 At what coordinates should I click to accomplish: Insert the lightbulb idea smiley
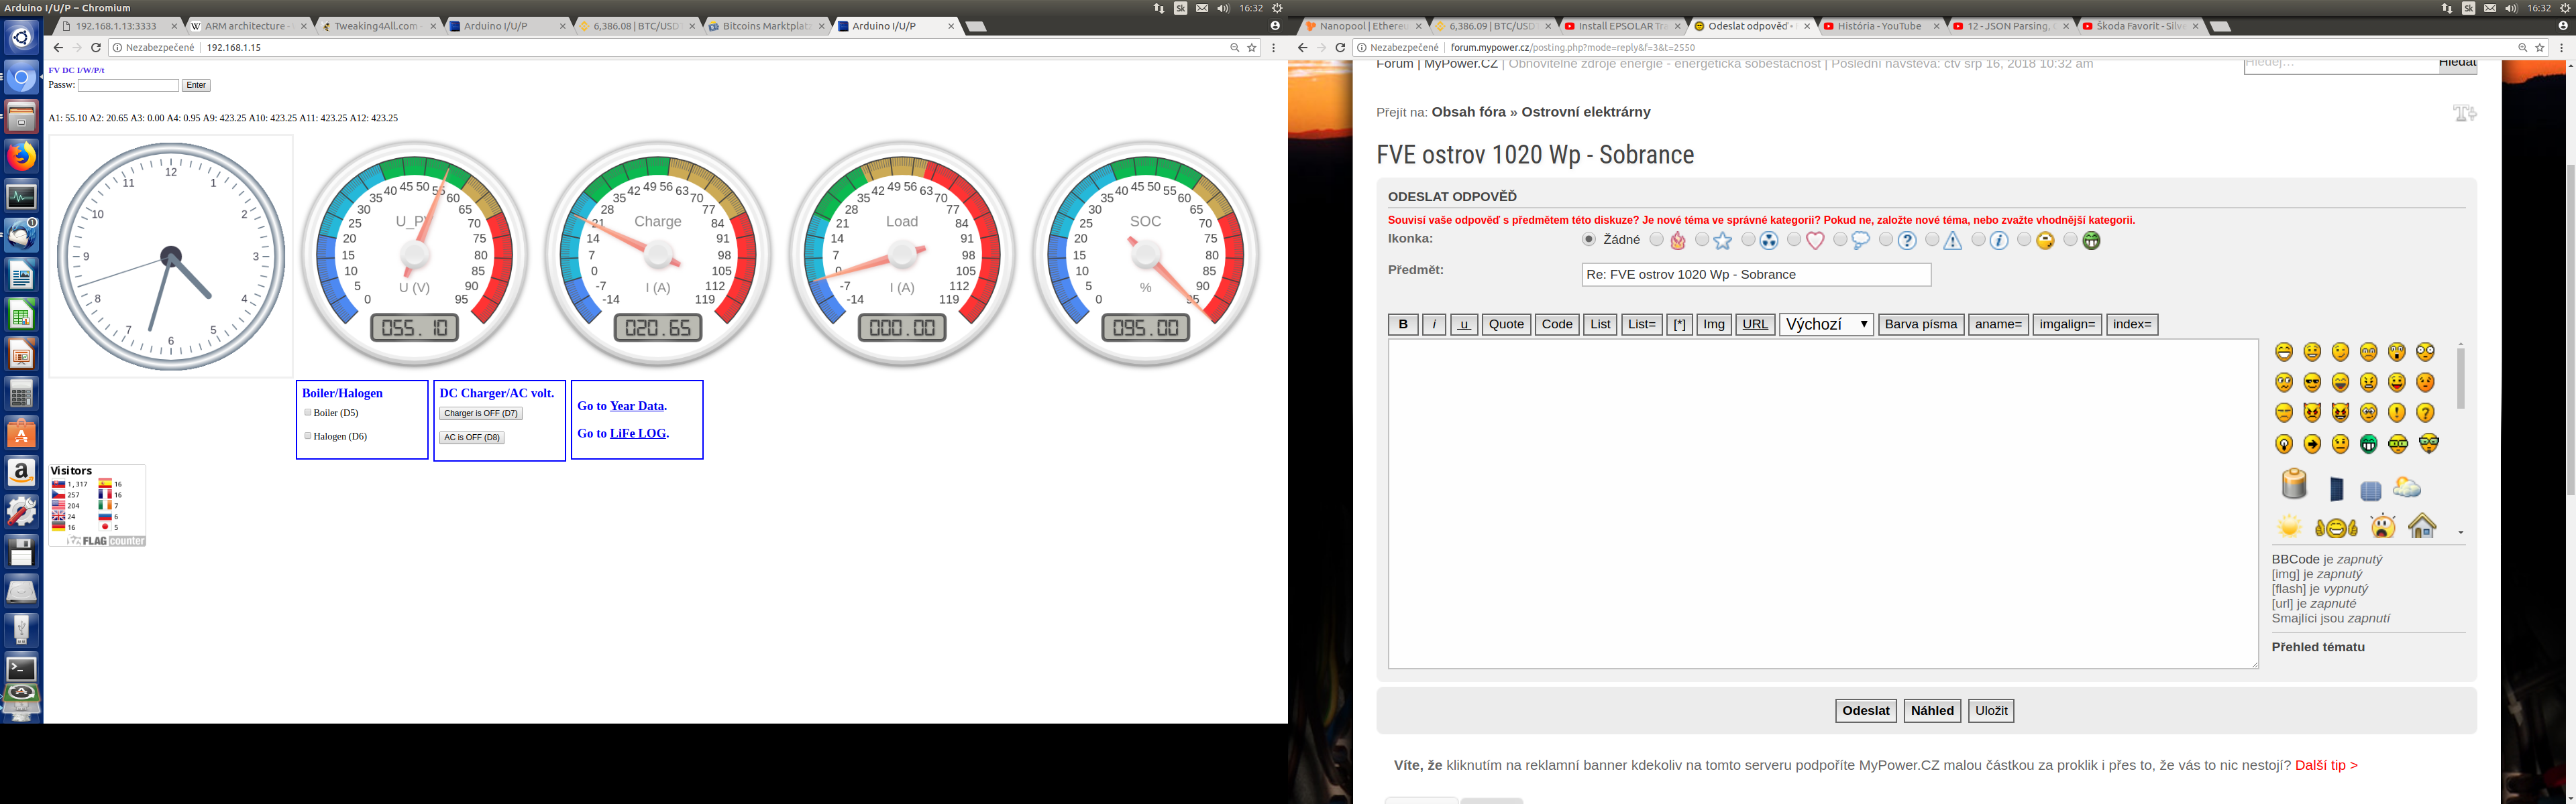(x=2284, y=444)
